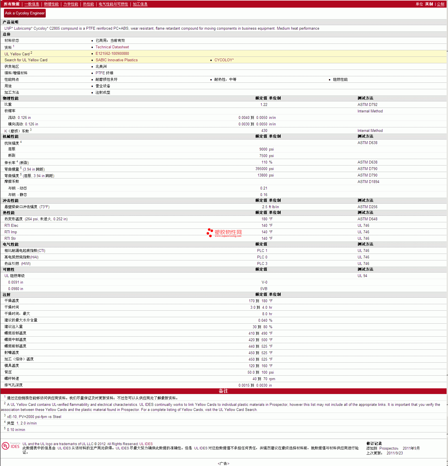Click ASTM D1894 friction method

[x=368, y=182]
